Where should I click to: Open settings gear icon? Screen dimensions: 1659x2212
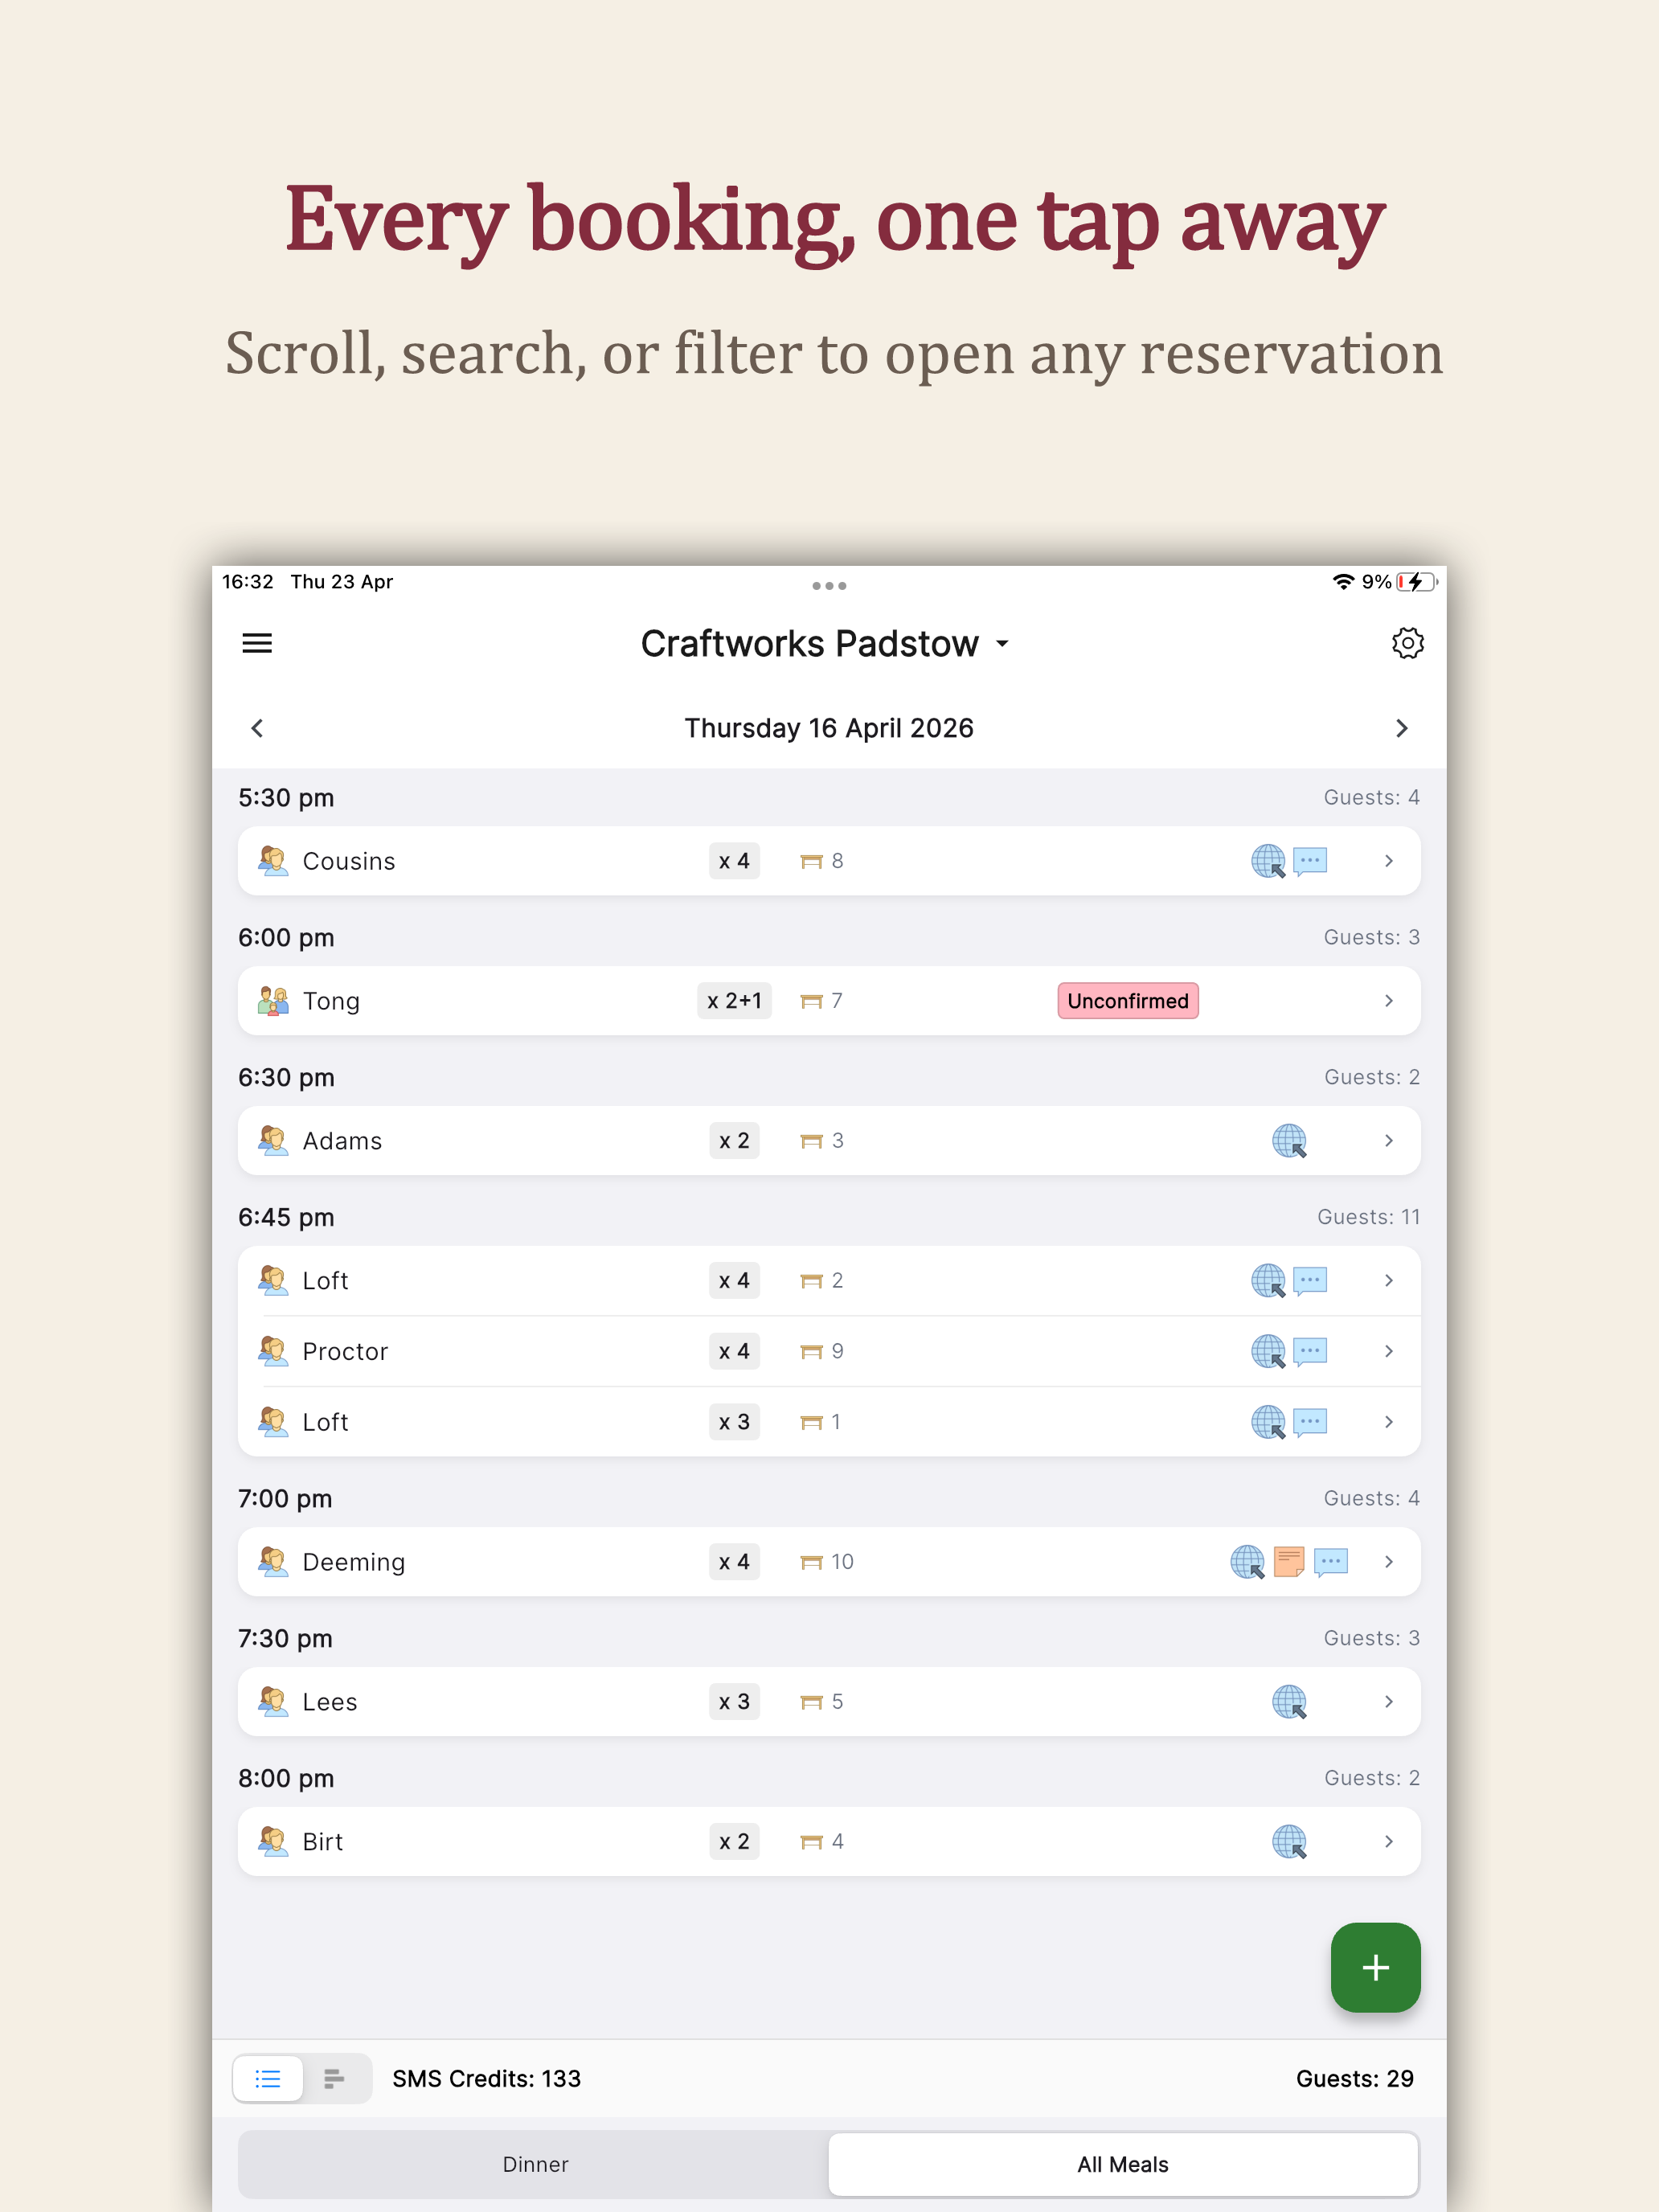(x=1407, y=643)
